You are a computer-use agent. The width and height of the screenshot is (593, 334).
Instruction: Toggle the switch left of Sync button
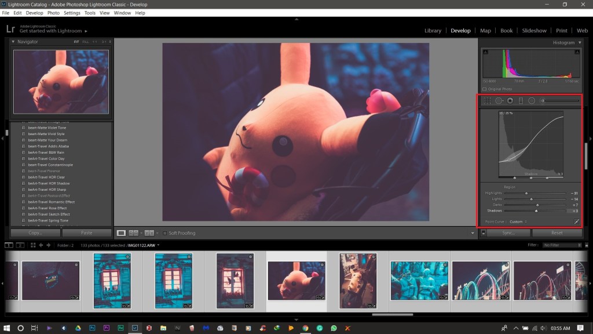(x=483, y=233)
